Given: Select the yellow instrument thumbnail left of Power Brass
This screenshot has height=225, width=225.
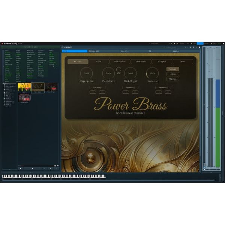Looking at the screenshot, I should click(x=24, y=88).
